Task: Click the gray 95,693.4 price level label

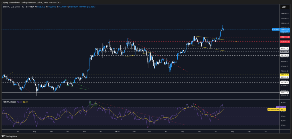Action: [285, 52]
